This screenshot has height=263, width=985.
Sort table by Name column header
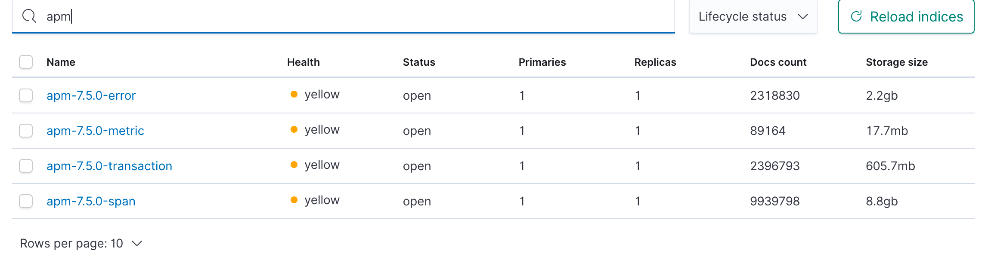[61, 62]
